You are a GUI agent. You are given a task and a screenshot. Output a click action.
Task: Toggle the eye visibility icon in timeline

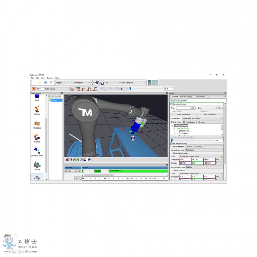(x=80, y=171)
